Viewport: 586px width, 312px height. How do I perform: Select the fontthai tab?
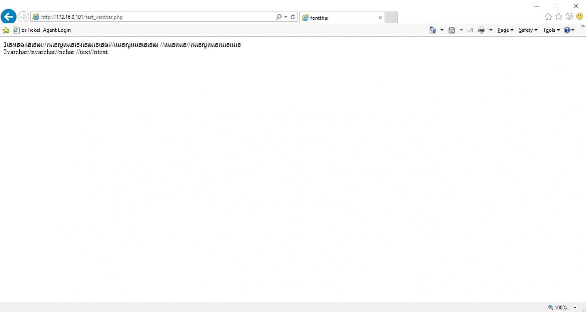click(342, 18)
